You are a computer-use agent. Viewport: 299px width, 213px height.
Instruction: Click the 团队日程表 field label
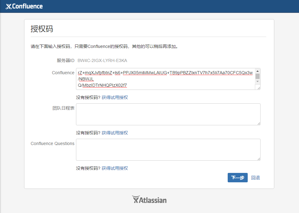pyautogui.click(x=63, y=108)
